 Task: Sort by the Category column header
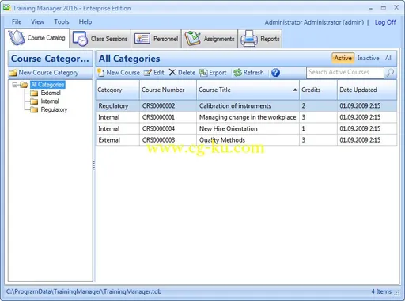point(118,90)
